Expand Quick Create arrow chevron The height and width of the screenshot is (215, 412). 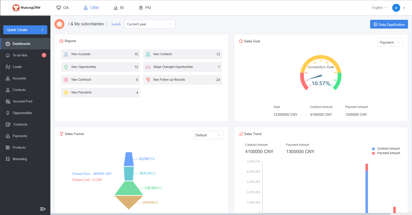[43, 30]
